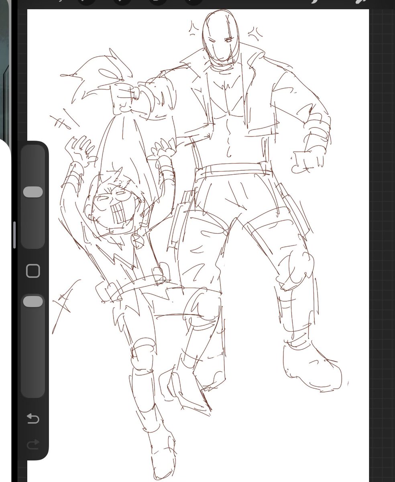Image resolution: width=395 pixels, height=482 pixels.
Task: Tap the square modify button in sidebar
Action: 33,271
